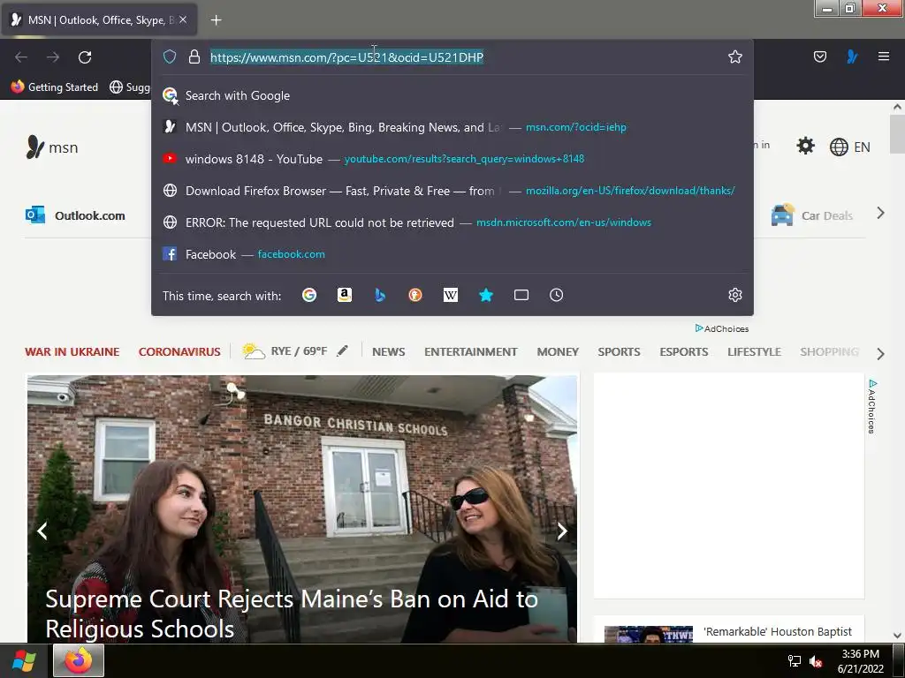Image resolution: width=905 pixels, height=678 pixels.
Task: Open a new tab with plus button
Action: [x=216, y=20]
